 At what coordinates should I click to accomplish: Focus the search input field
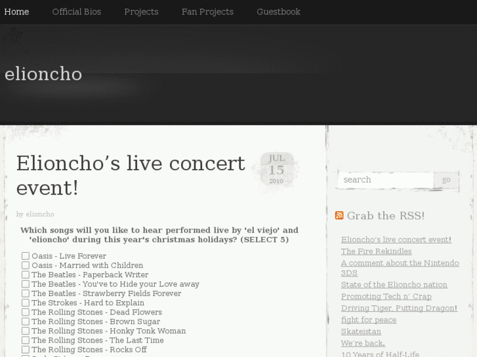(x=386, y=180)
